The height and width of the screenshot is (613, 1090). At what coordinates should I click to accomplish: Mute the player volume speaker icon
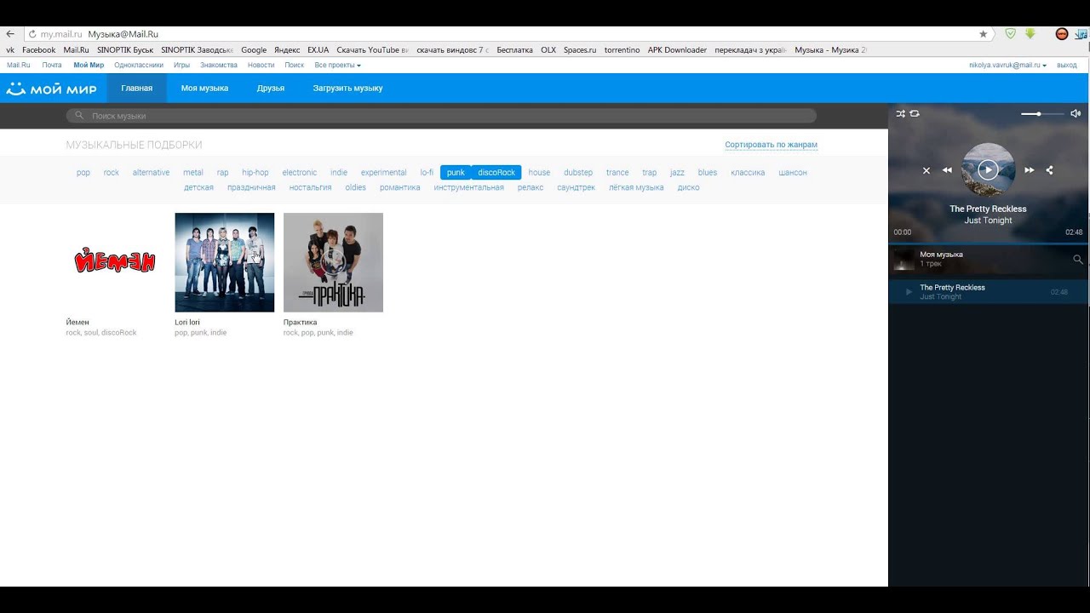pos(1076,113)
